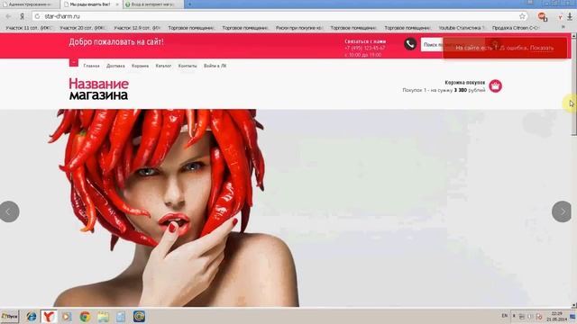Open the Корзина menu item

(x=141, y=66)
